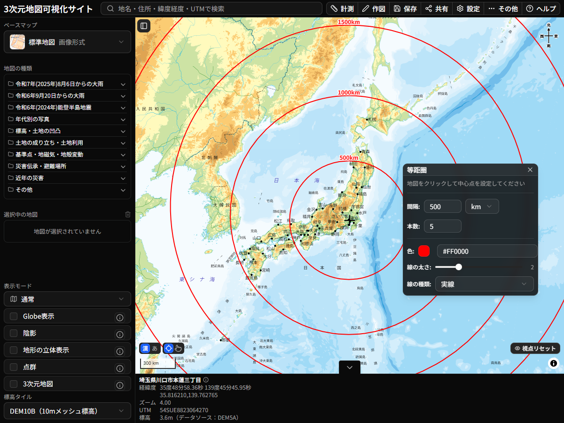Expand 年代別の写真 category
Screen dimensions: 564x423
coord(67,119)
